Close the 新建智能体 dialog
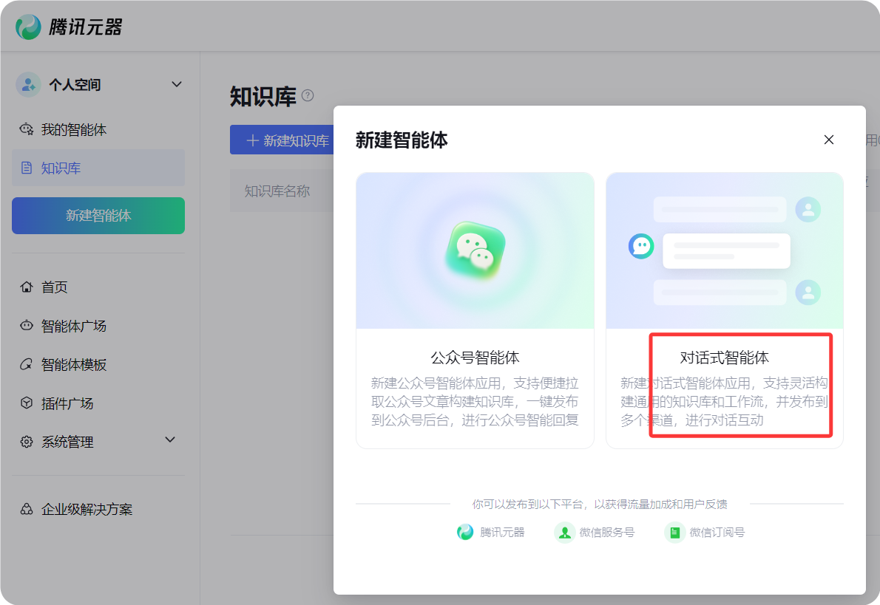 point(829,140)
